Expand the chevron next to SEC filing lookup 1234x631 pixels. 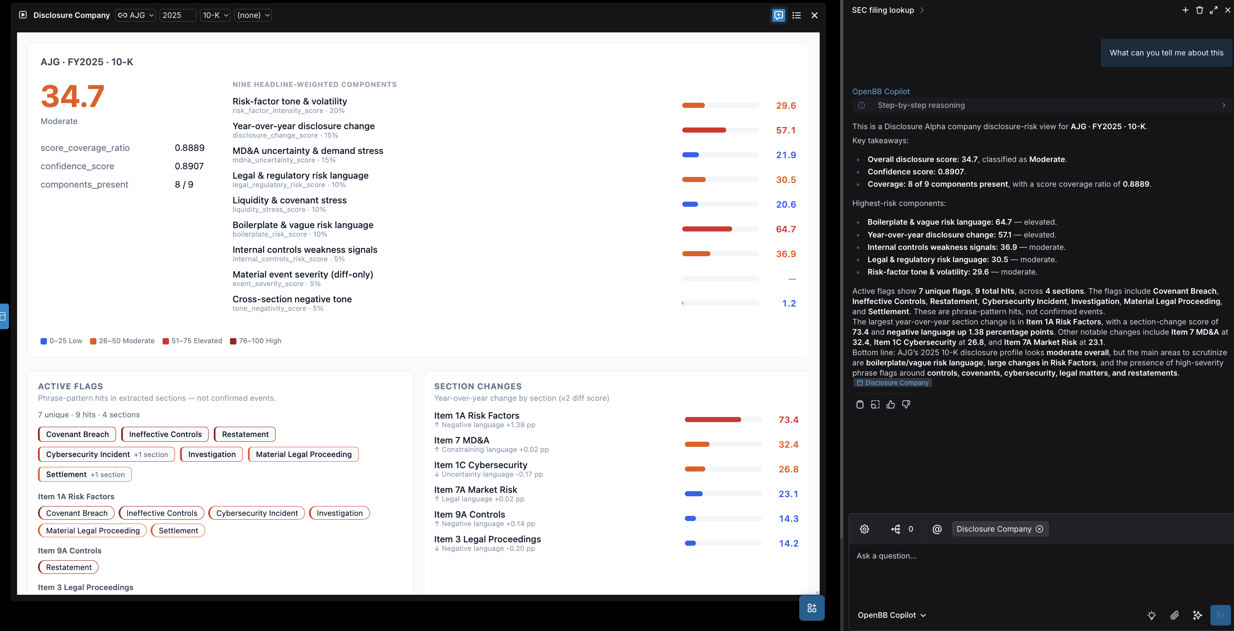(x=922, y=10)
